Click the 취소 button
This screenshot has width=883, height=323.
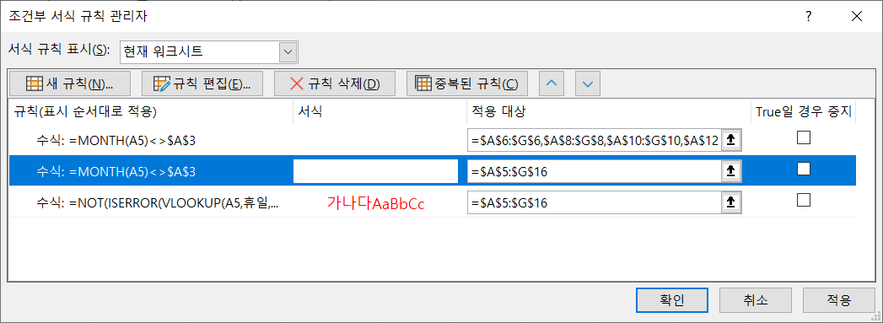coord(755,300)
